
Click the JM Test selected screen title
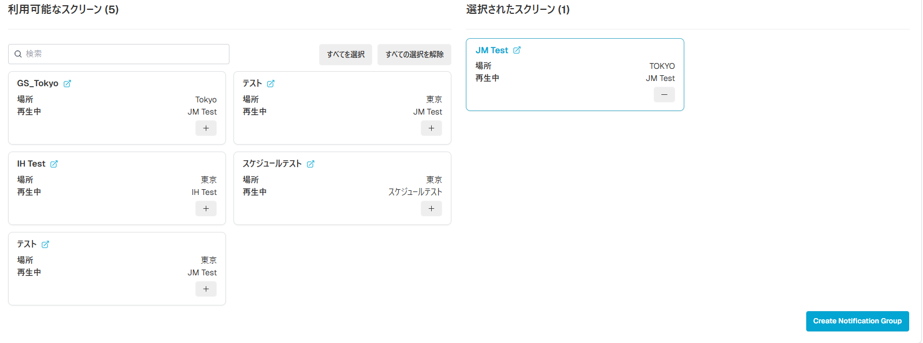[x=492, y=50]
